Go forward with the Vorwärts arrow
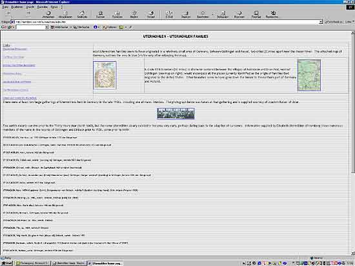 tap(28, 14)
